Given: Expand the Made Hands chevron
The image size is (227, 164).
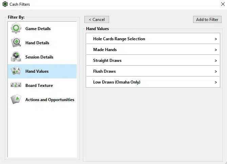Looking at the screenshot, I should (216, 50).
